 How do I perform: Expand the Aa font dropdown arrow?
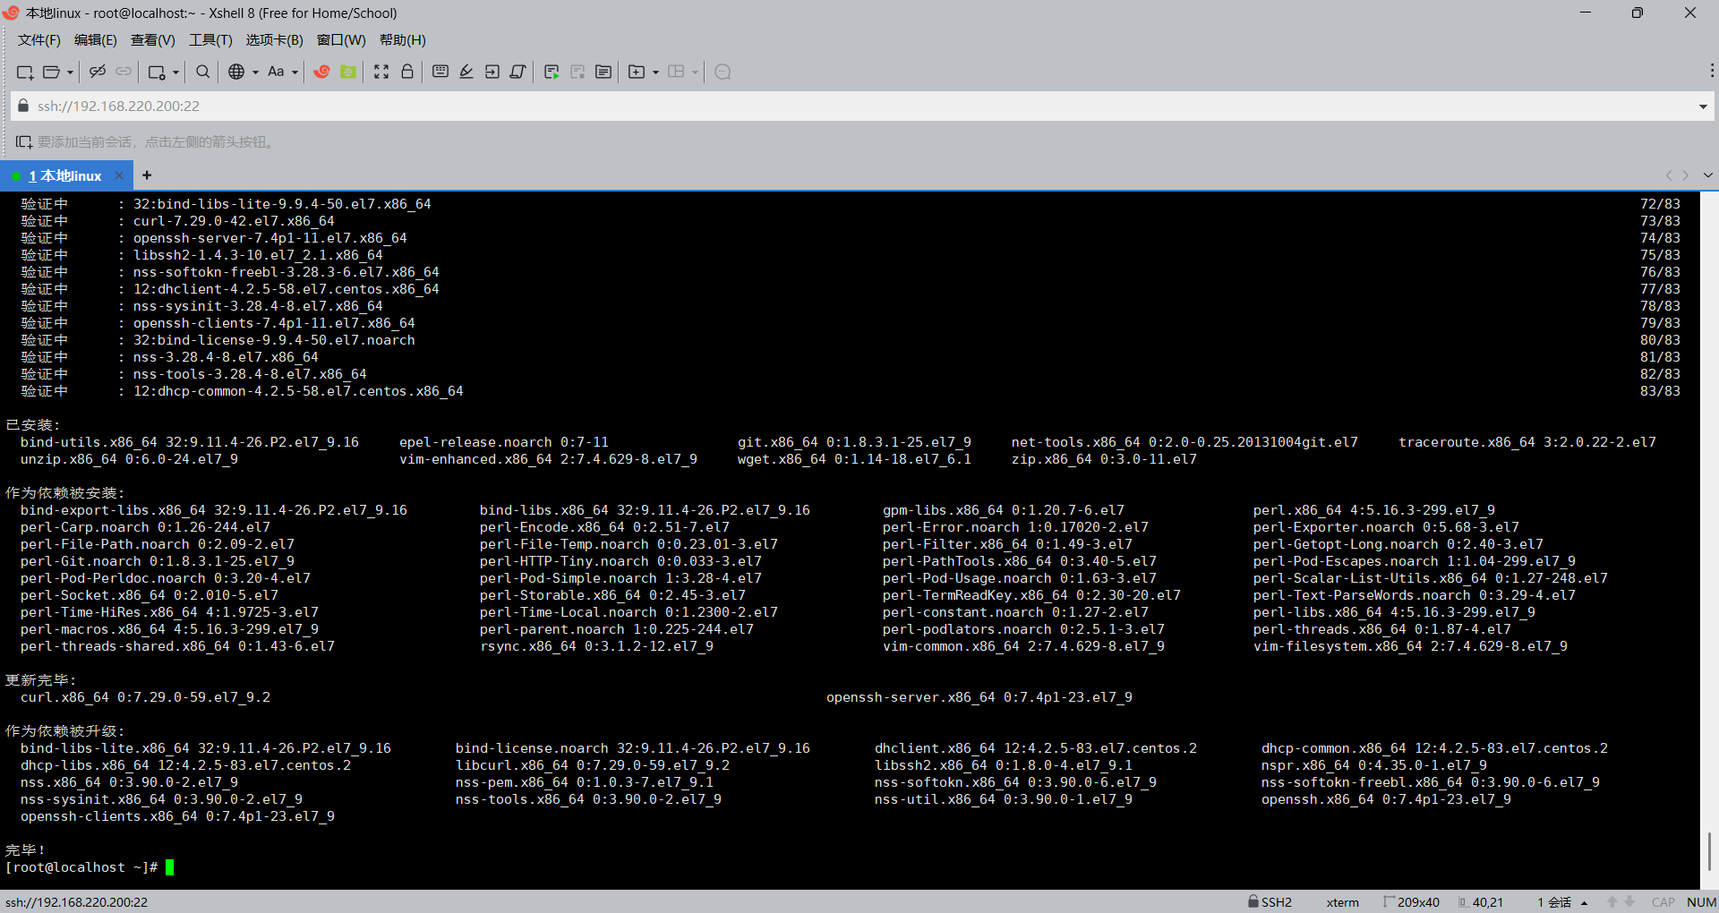pyautogui.click(x=295, y=73)
